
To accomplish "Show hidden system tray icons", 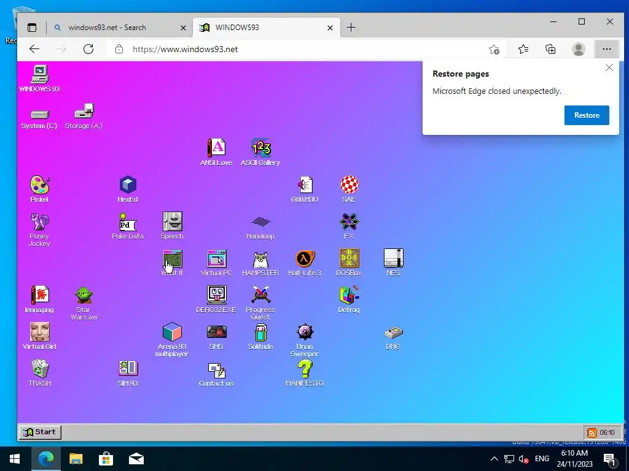I will point(494,459).
